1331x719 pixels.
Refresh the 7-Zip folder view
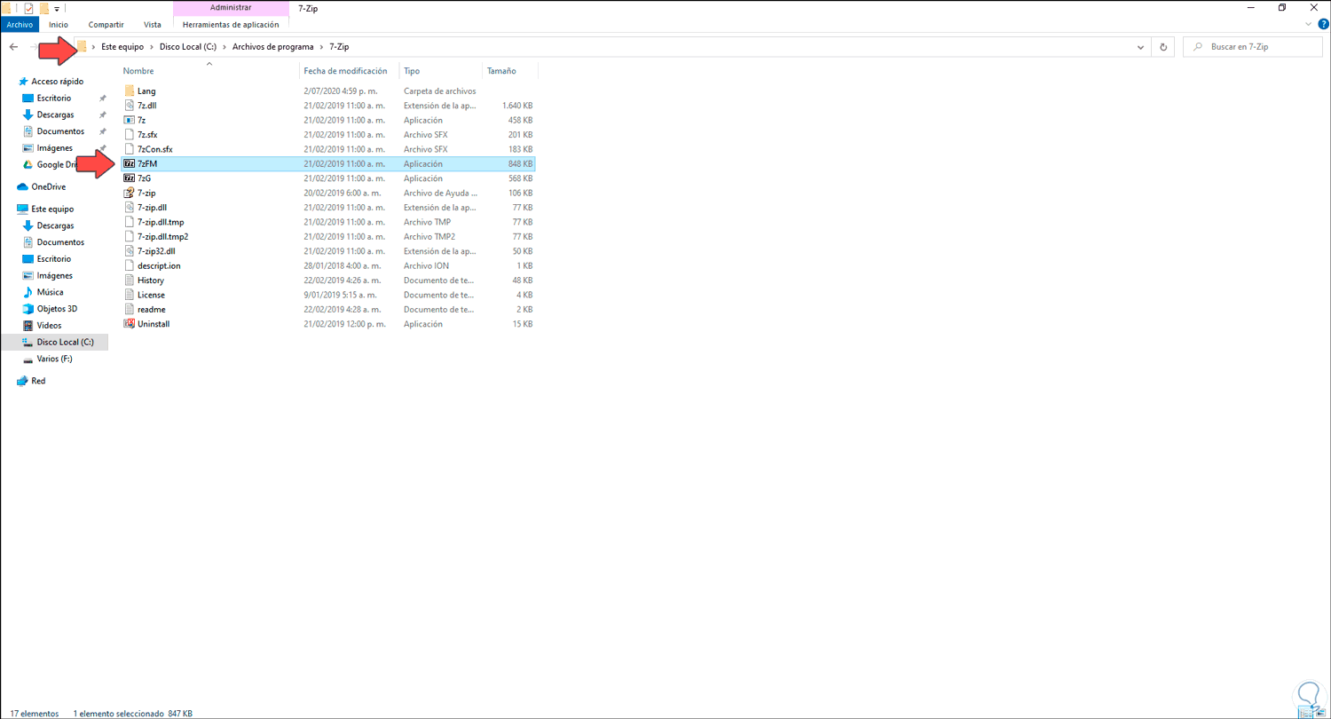(1163, 46)
